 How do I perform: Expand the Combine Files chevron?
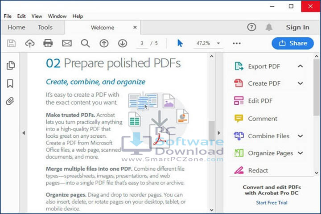[x=300, y=136]
